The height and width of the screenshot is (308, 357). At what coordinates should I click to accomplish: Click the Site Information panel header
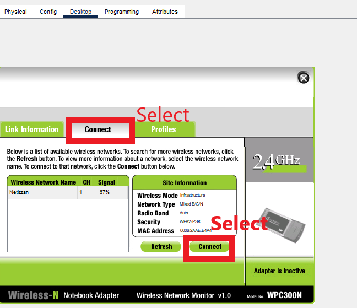click(185, 182)
